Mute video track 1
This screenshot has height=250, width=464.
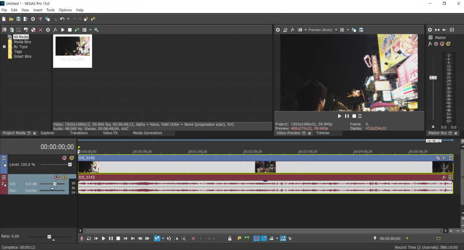[x=64, y=158]
